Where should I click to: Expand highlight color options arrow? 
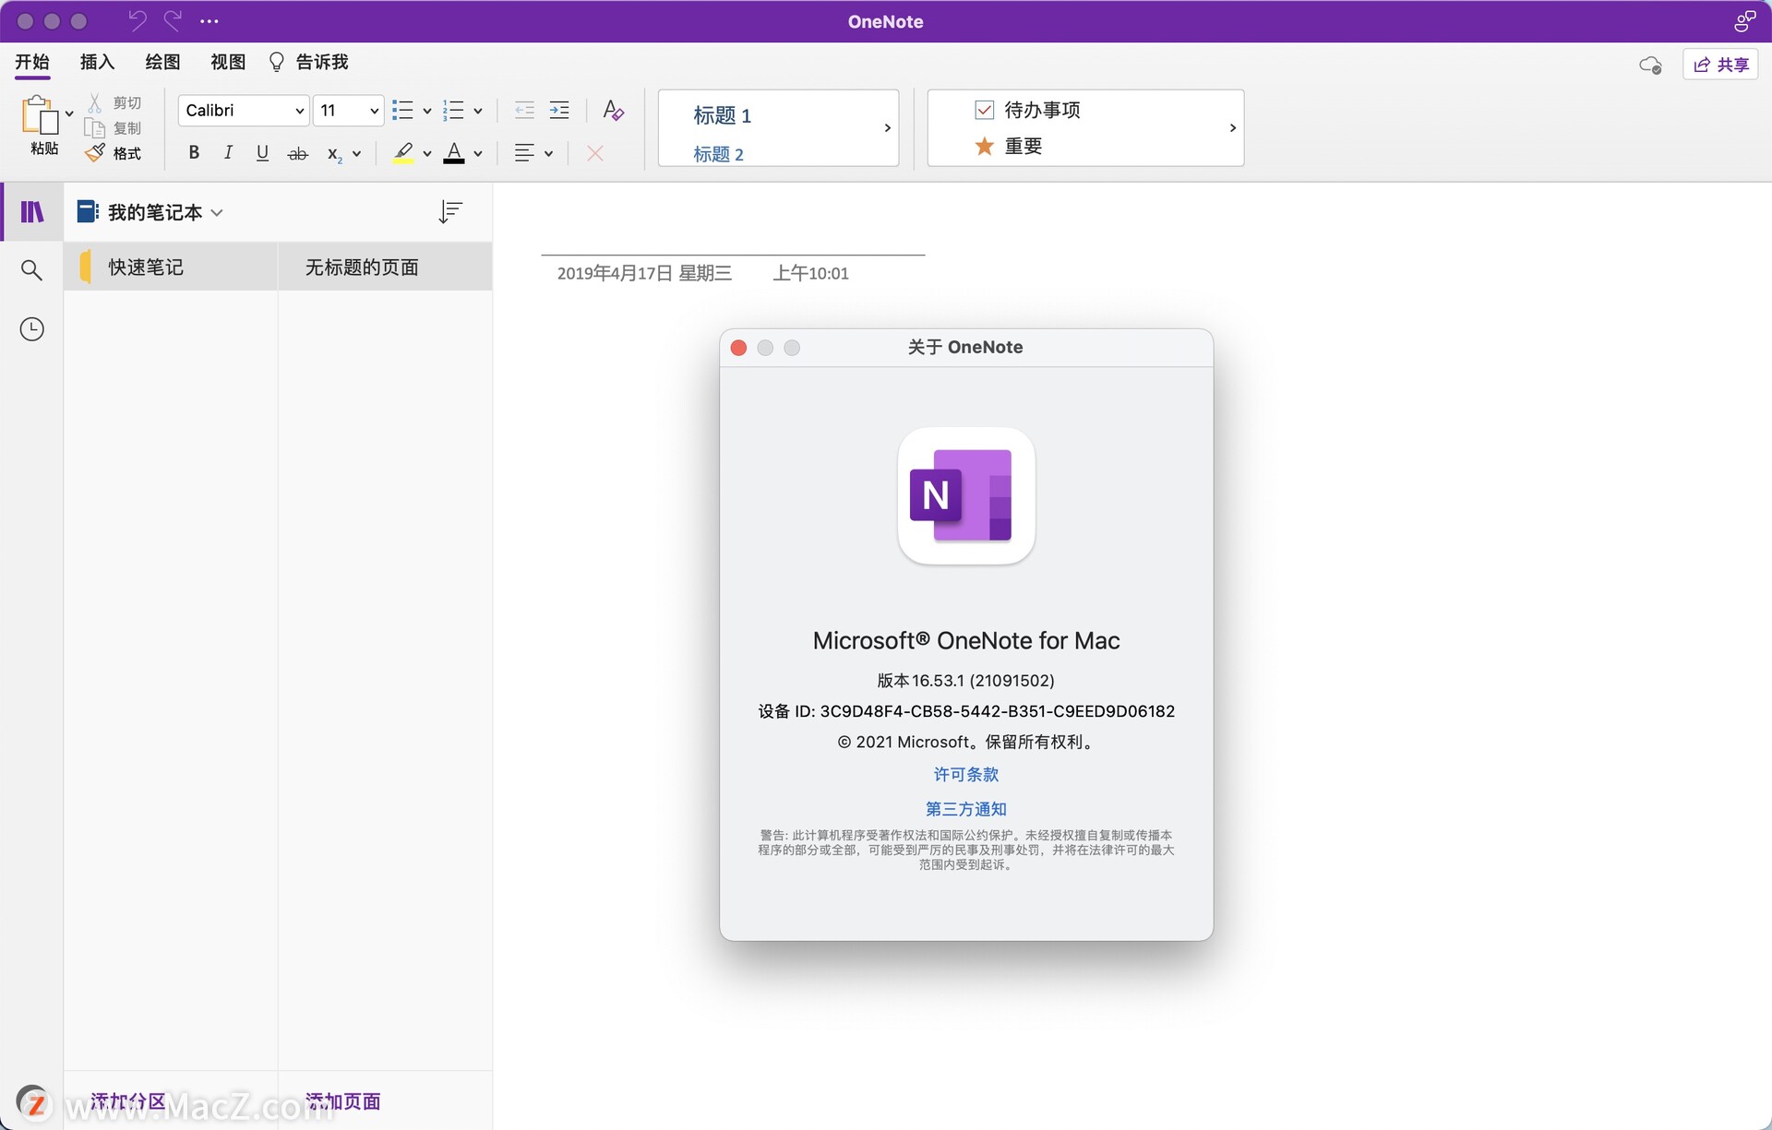(x=427, y=154)
